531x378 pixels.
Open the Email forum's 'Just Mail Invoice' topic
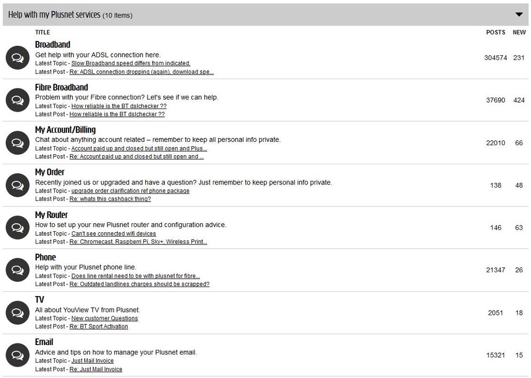tap(93, 361)
